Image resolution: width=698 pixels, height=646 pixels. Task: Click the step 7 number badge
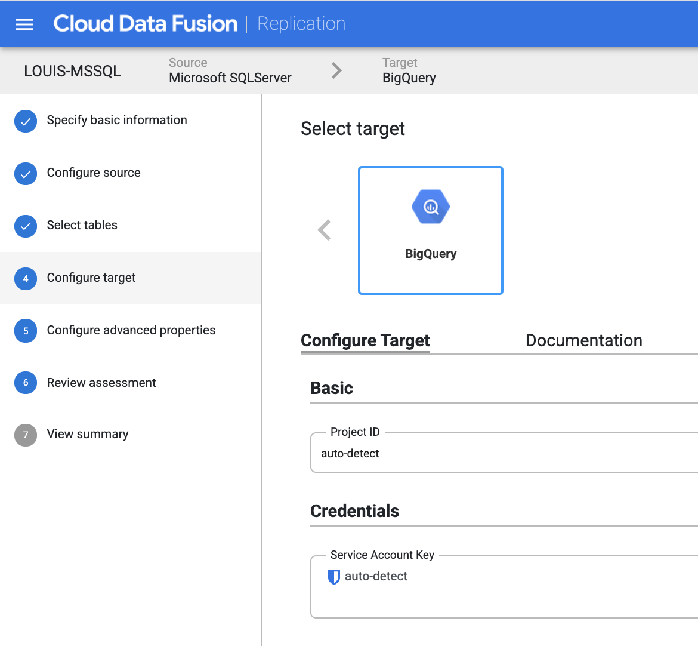pyautogui.click(x=26, y=435)
